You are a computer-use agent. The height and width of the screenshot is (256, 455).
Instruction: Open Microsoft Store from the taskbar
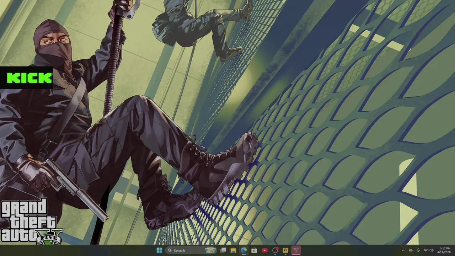(254, 250)
